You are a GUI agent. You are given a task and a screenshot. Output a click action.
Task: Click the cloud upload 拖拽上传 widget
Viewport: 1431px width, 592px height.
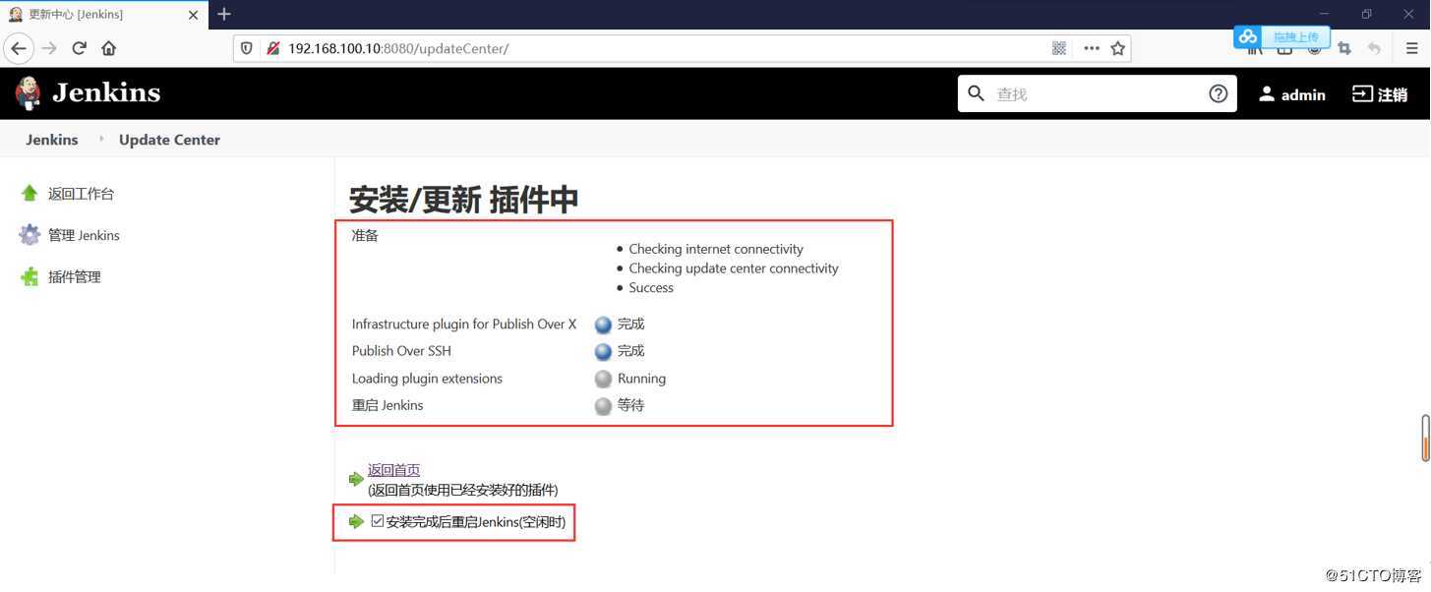pos(1282,36)
